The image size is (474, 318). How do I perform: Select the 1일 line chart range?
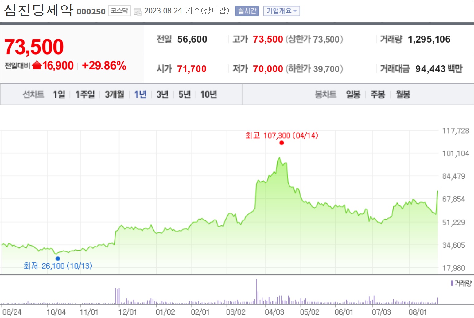[59, 94]
